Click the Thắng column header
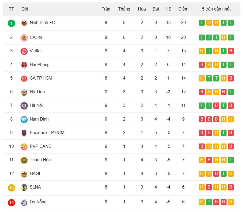Screen dimensions: 243x212 124,9
